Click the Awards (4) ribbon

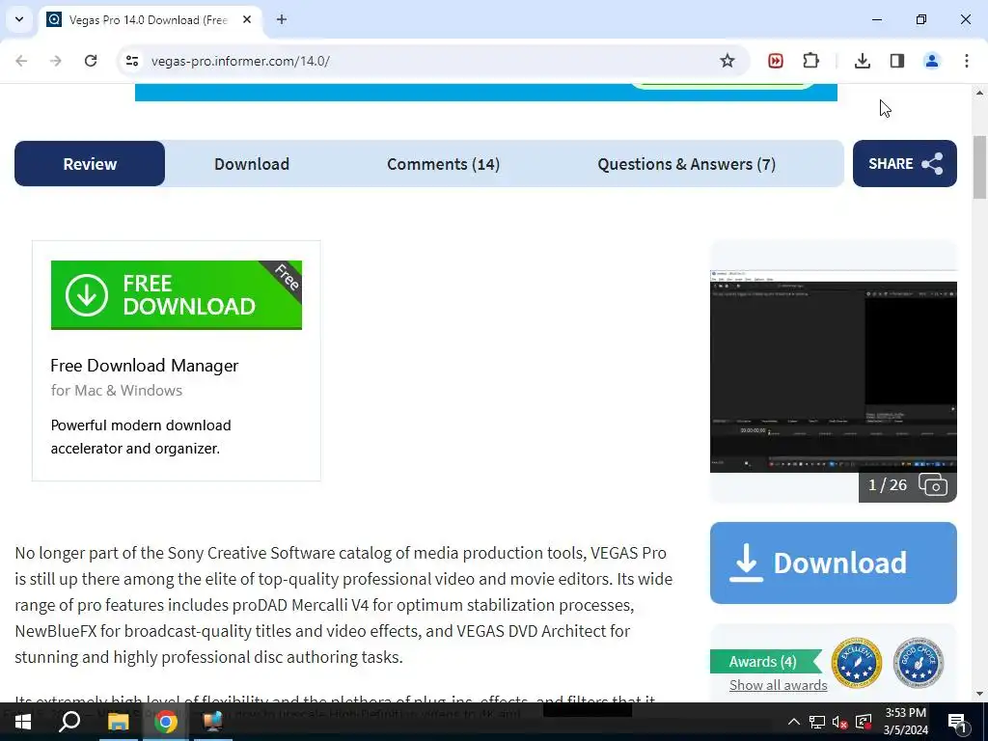765,662
